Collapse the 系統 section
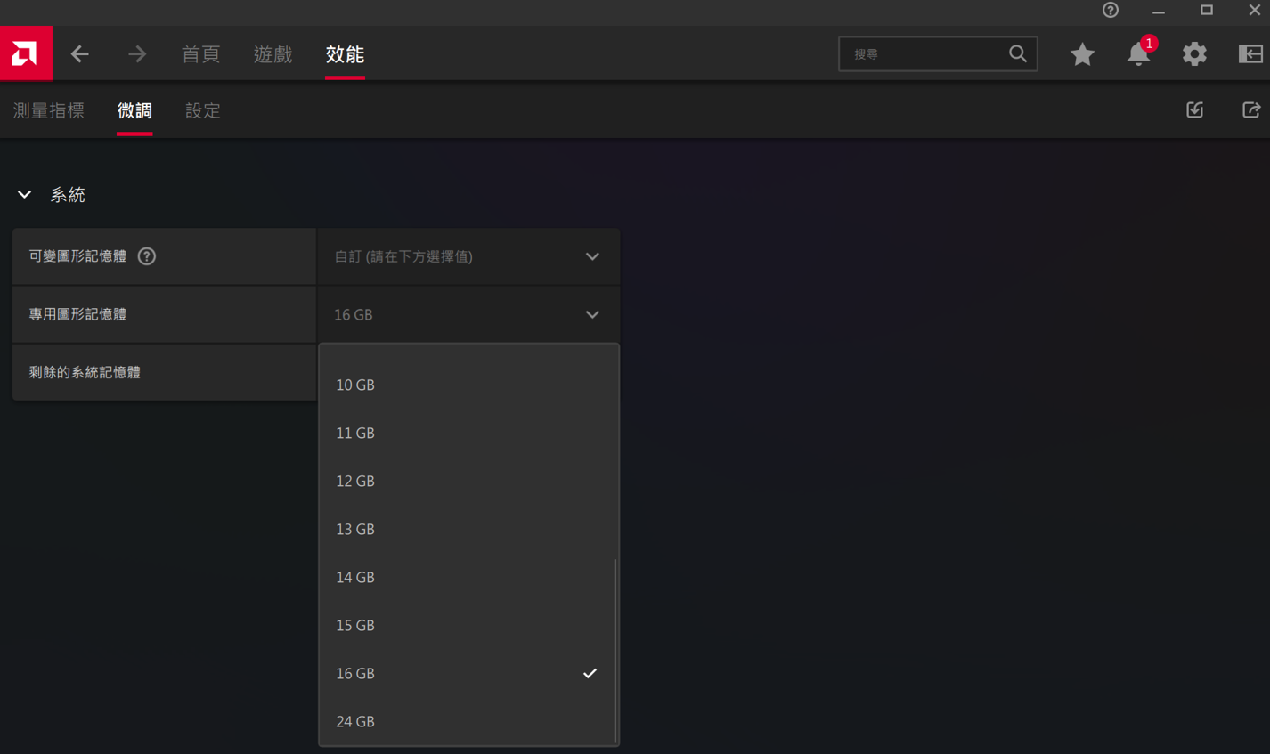Screen dimensions: 1270x754 point(25,195)
